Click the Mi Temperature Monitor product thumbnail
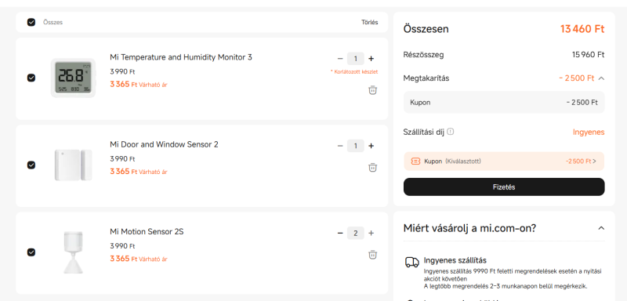The image size is (627, 301). tap(73, 78)
